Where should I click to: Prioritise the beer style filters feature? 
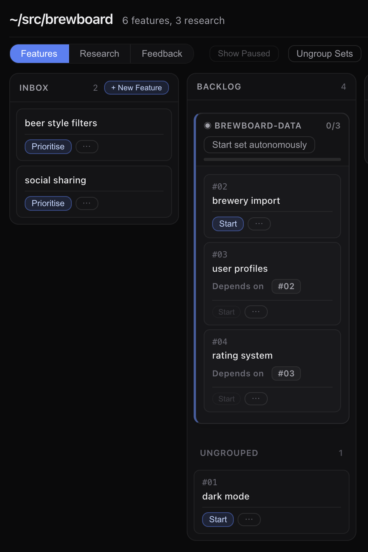[x=48, y=147]
